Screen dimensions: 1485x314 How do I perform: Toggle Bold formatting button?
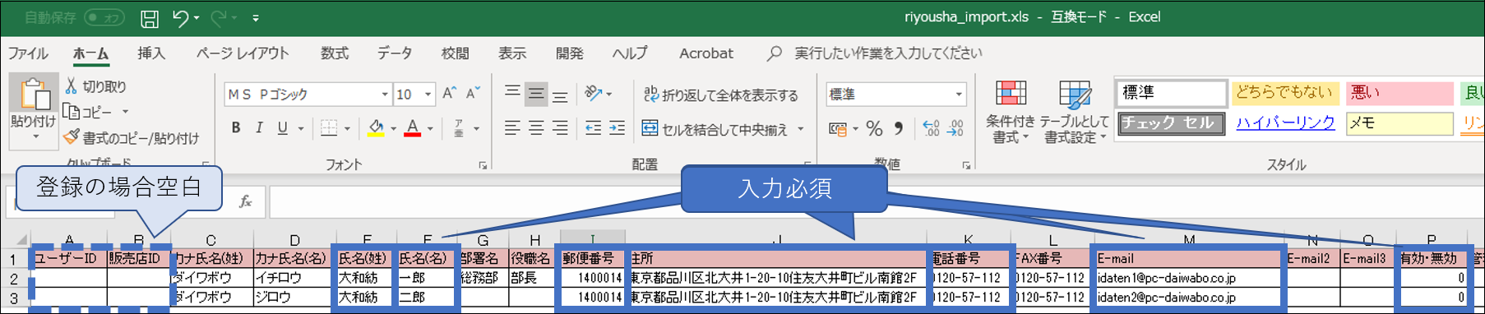[x=236, y=128]
